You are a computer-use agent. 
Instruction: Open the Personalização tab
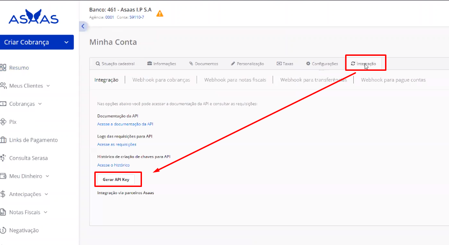point(248,64)
